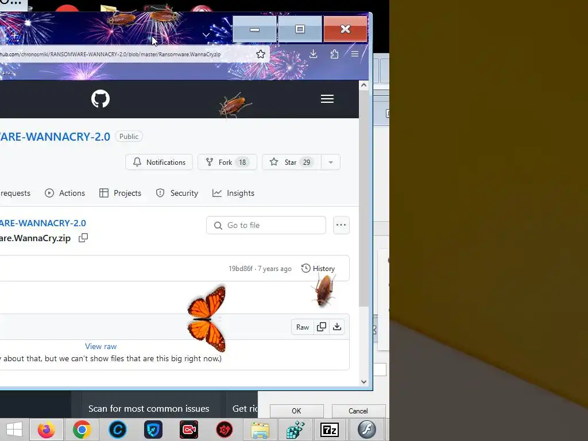Download the raw file icon

(337, 327)
